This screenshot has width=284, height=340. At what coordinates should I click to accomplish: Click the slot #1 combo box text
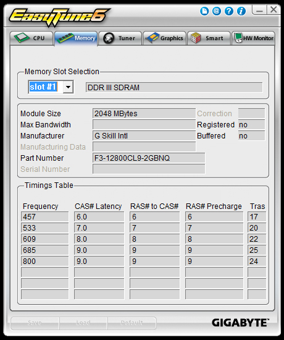(x=43, y=87)
